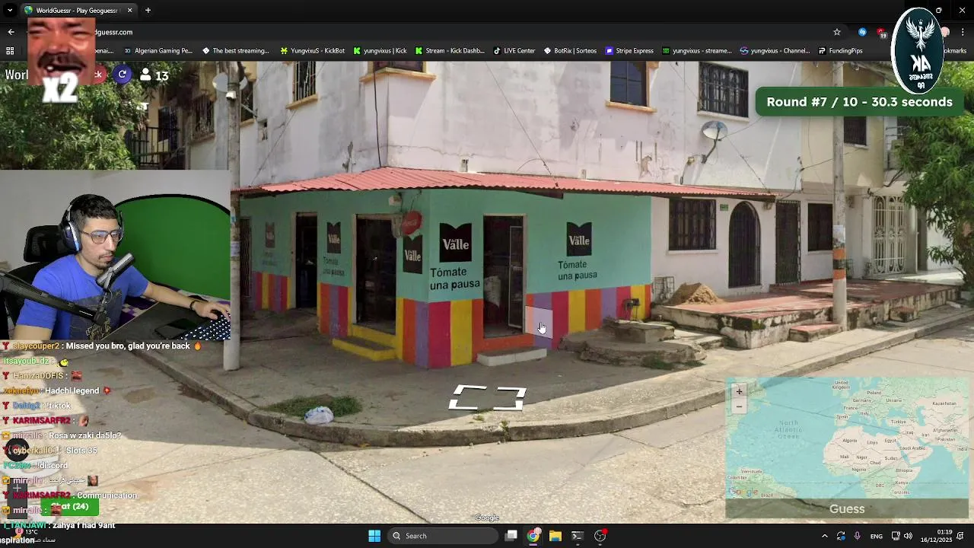Zoom out on the guess map
The image size is (974, 548).
(x=739, y=406)
